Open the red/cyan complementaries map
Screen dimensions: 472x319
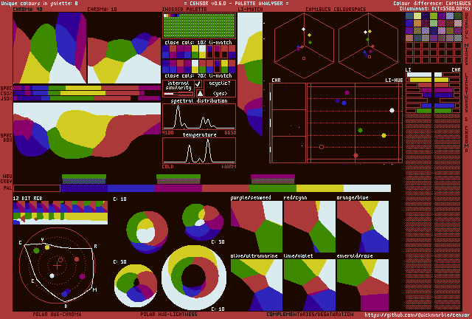click(x=310, y=227)
